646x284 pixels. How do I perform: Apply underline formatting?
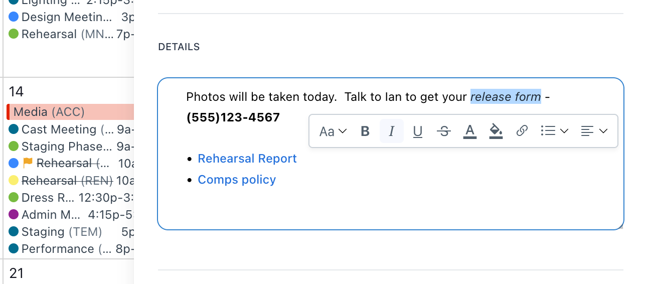pyautogui.click(x=417, y=131)
